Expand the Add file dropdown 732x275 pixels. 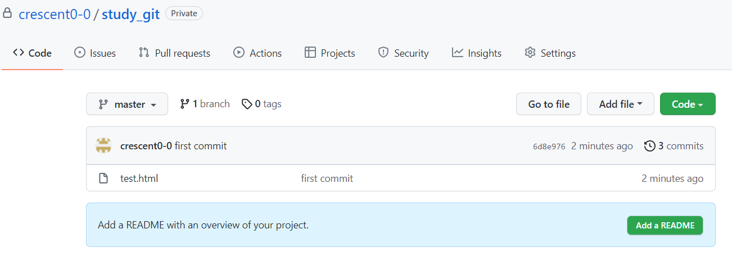tap(621, 104)
